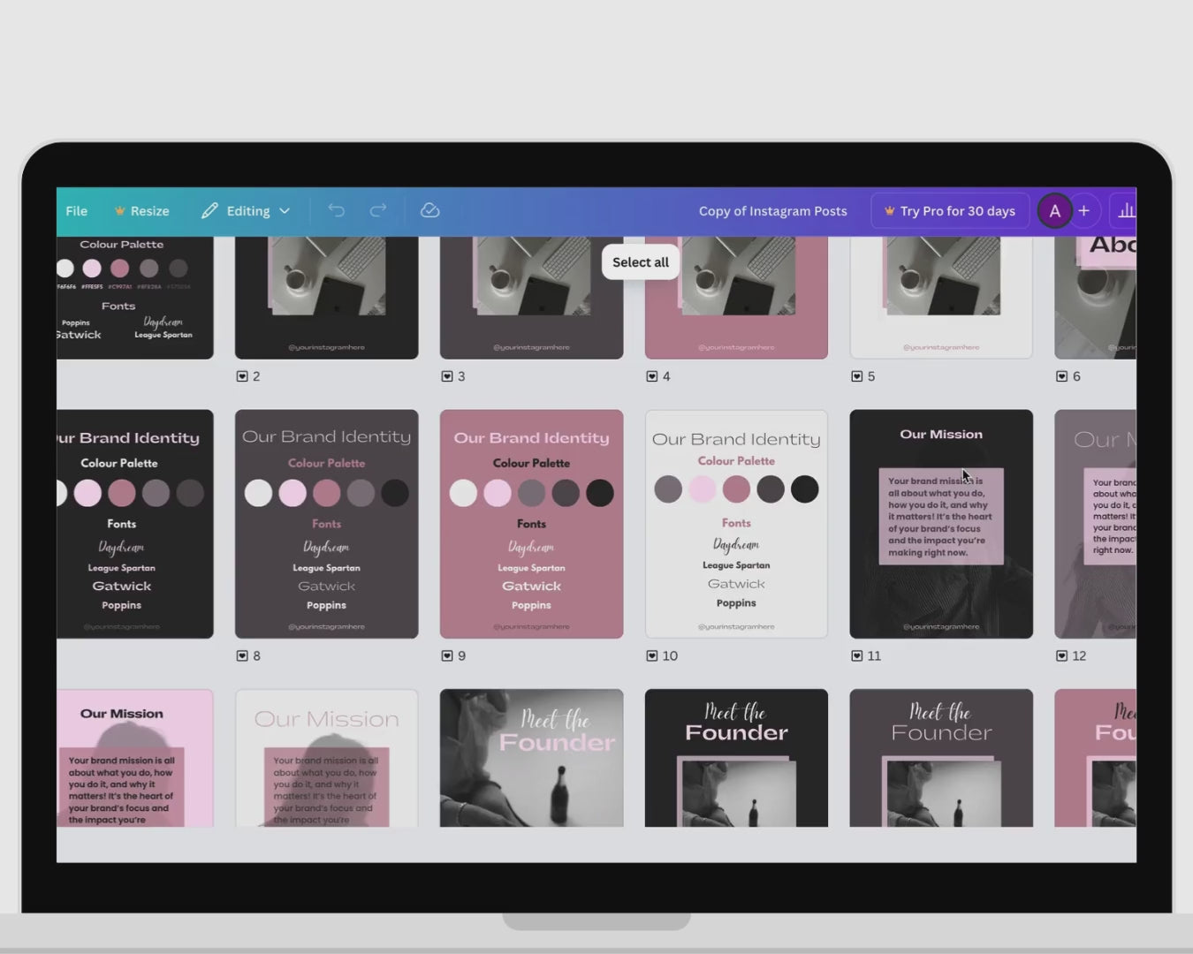Click the mauve swatch on page 8
The width and height of the screenshot is (1193, 954).
(x=326, y=493)
